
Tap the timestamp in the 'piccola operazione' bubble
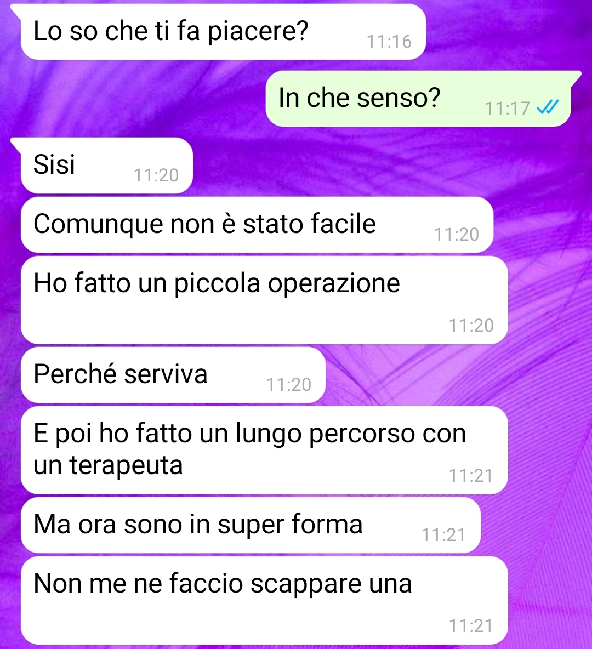471,326
